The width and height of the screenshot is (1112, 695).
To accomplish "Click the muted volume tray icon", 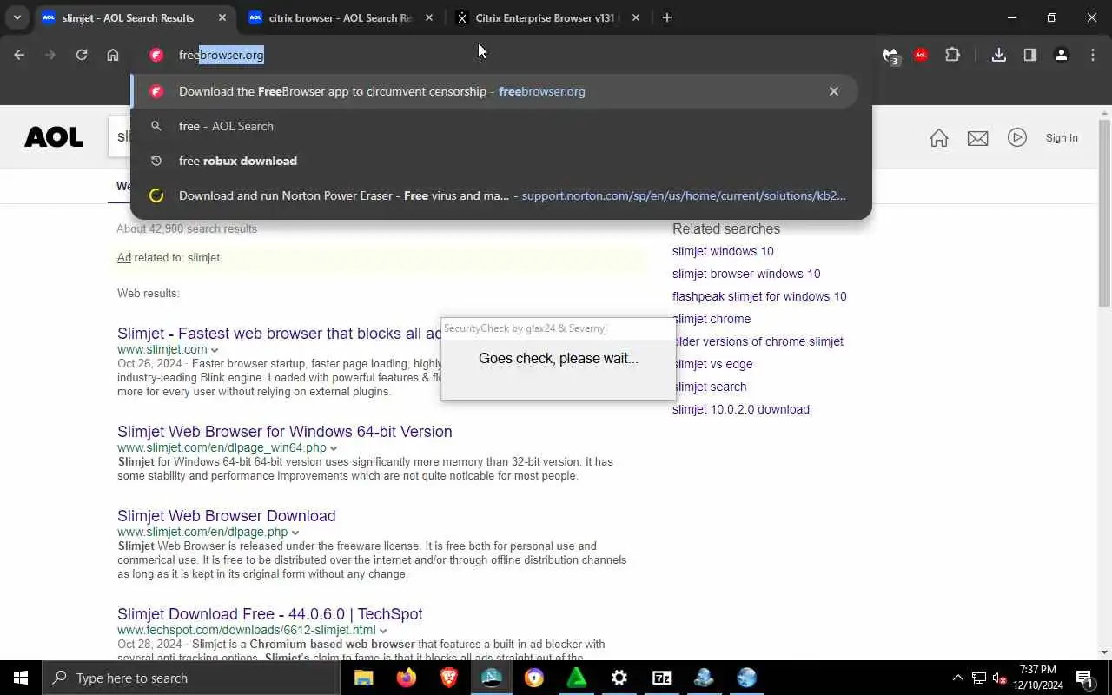I will click(x=1000, y=678).
